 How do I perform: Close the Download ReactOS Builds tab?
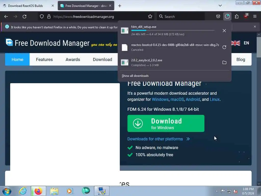(x=53, y=6)
